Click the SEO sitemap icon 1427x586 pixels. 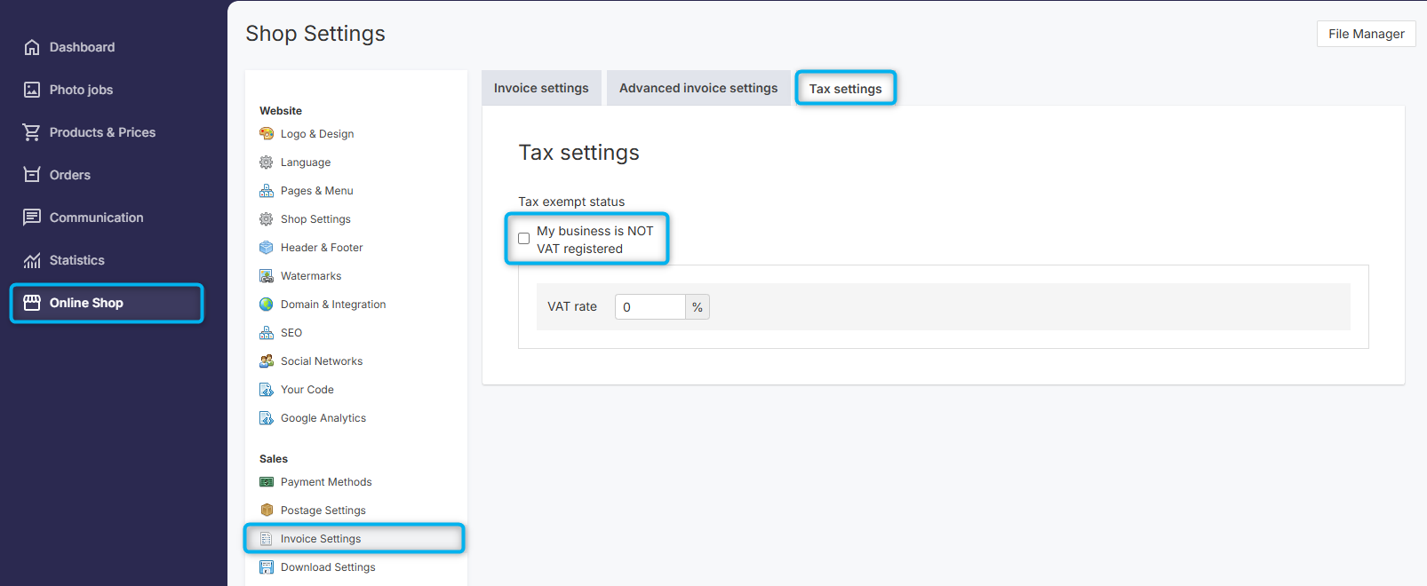pos(267,333)
